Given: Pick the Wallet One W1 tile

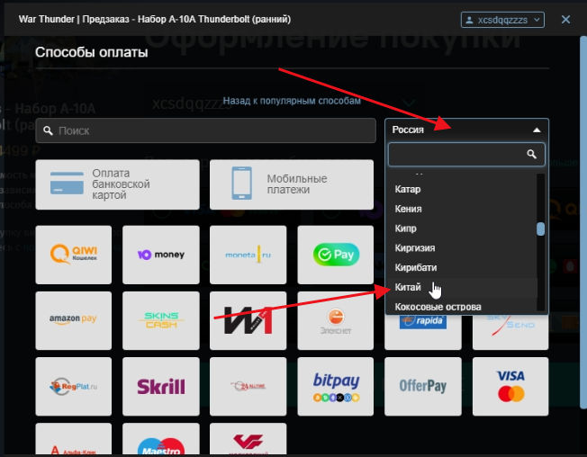Looking at the screenshot, I should coord(248,320).
